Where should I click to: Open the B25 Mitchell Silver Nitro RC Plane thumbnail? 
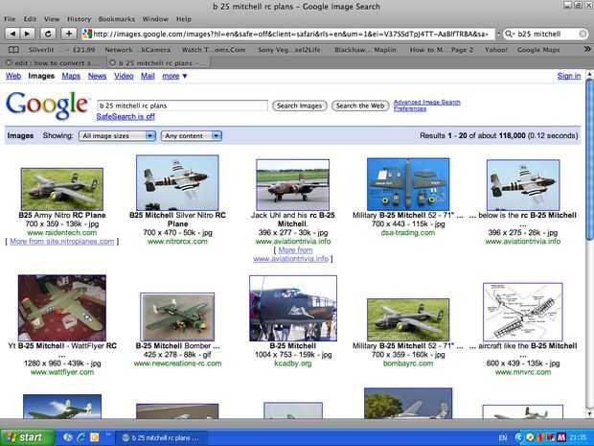click(x=177, y=182)
